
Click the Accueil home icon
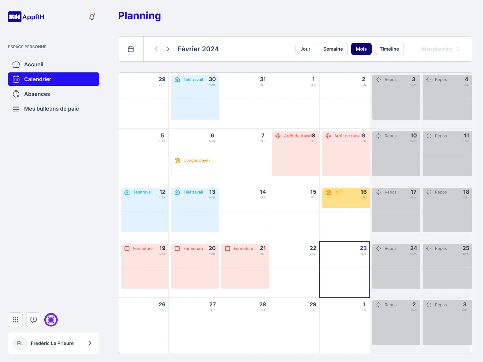16,64
